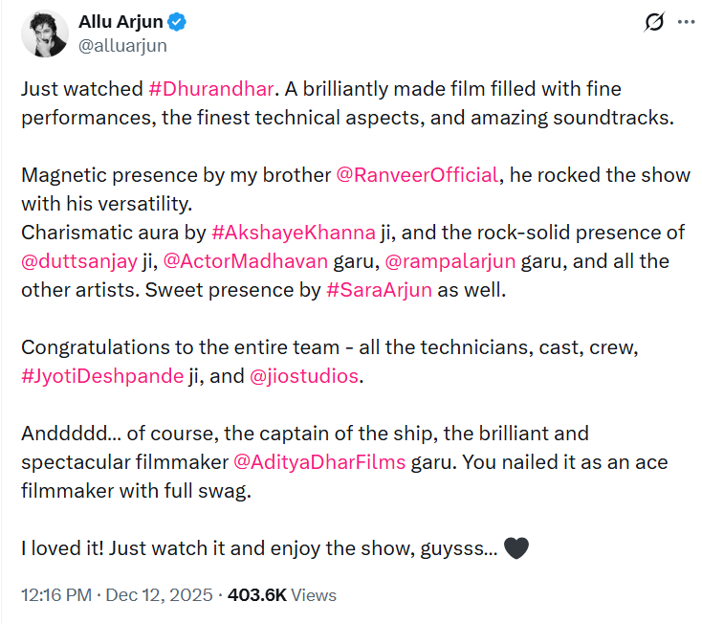Click the Allu Arjun display name
Screen dimensions: 702x624
[121, 22]
